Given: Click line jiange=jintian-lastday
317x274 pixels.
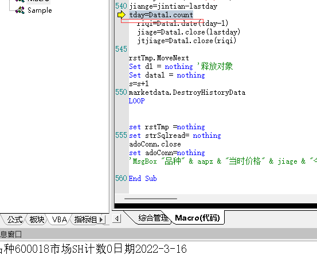Looking at the screenshot, I should click(173, 6).
